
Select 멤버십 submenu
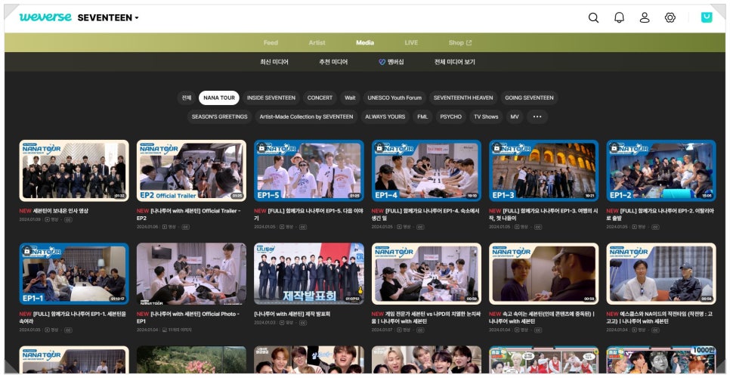391,62
